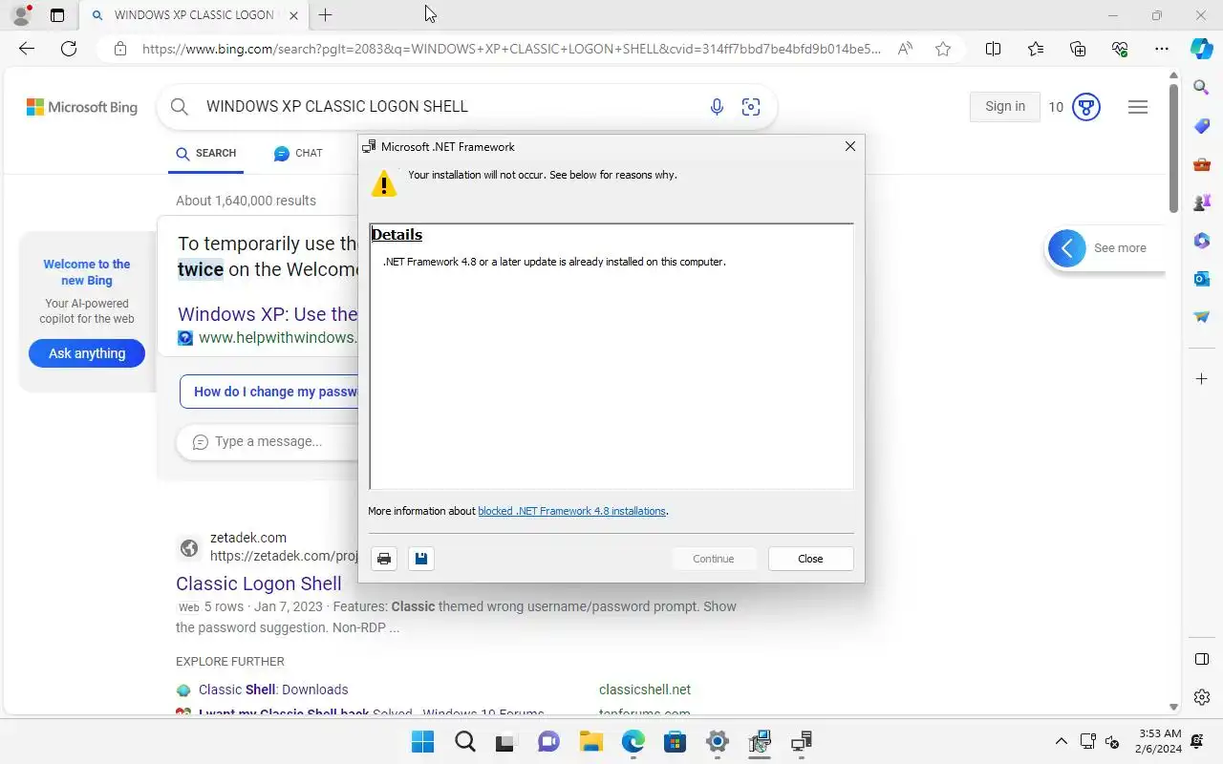Sign in to Bing

1005,106
